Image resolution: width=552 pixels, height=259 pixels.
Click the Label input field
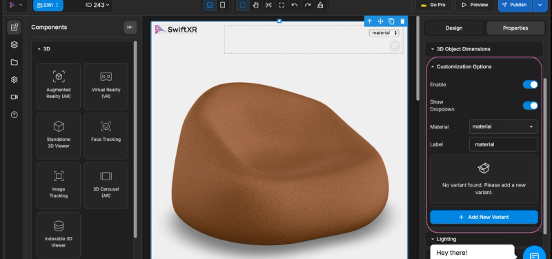point(504,144)
